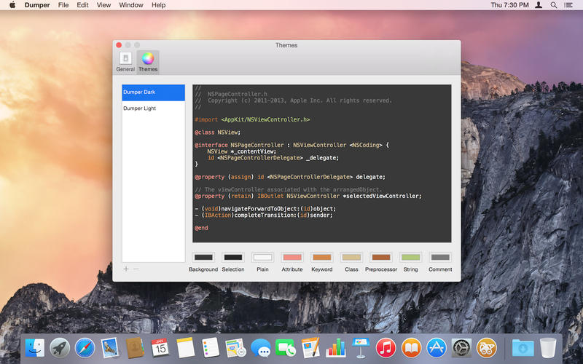Viewport: 583px width, 364px height.
Task: Click the Comment color swatch
Action: pos(440,257)
